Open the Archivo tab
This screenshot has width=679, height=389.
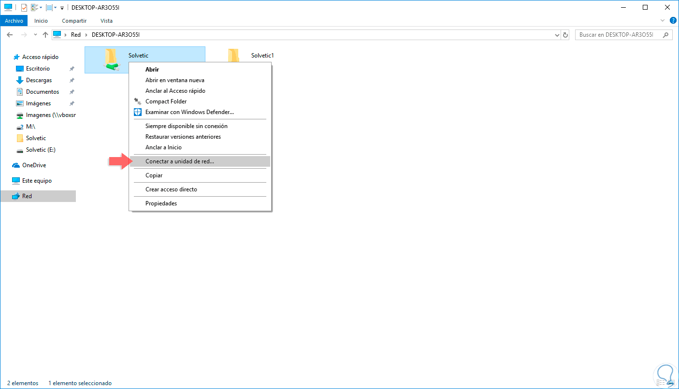[x=14, y=21]
